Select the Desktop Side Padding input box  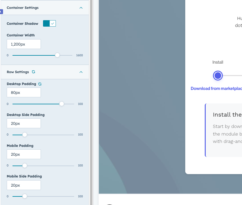tap(24, 124)
